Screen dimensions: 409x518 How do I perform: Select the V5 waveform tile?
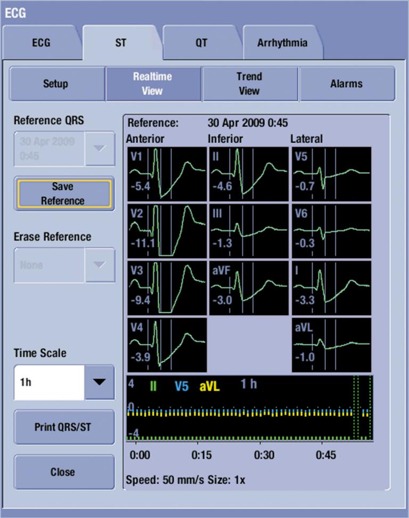[x=331, y=174]
